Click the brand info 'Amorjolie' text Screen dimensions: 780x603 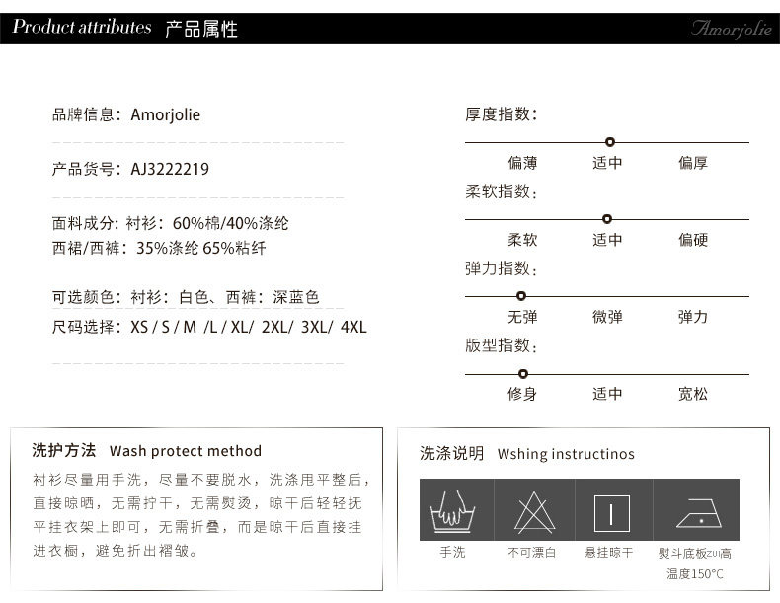coord(165,114)
